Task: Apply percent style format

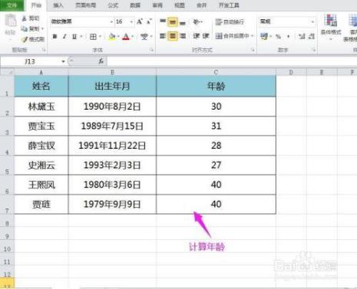Action: [278, 37]
